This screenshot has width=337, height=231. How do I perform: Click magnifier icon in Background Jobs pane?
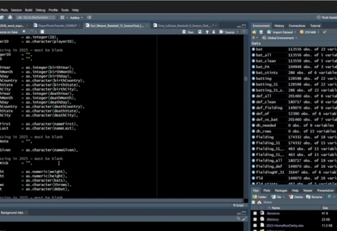238,219
